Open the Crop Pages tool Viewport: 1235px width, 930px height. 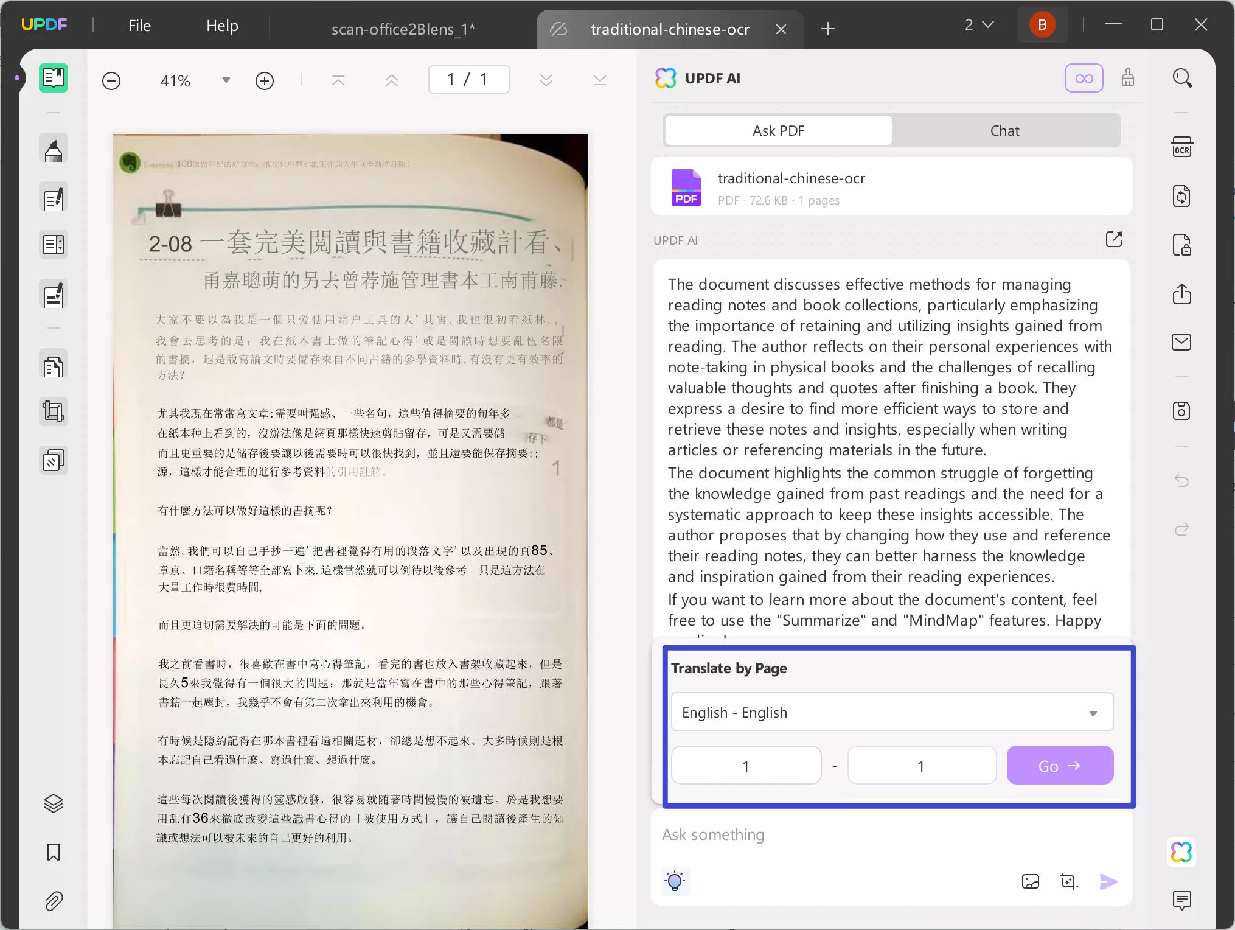pos(54,411)
